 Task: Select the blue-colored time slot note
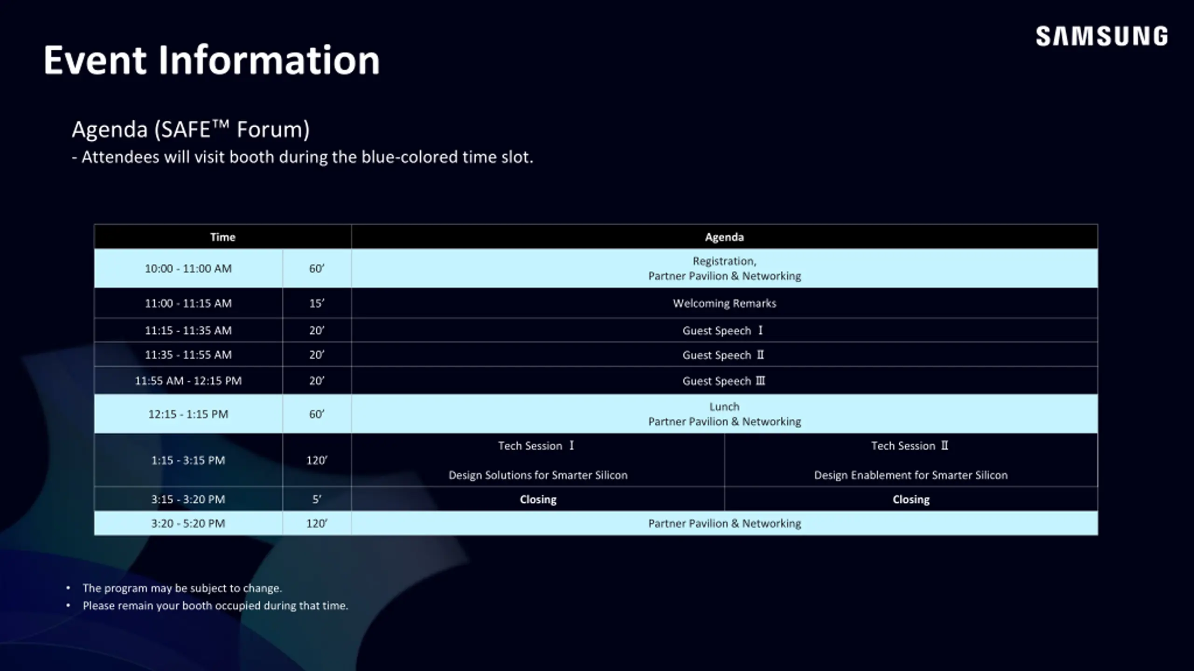coord(302,157)
